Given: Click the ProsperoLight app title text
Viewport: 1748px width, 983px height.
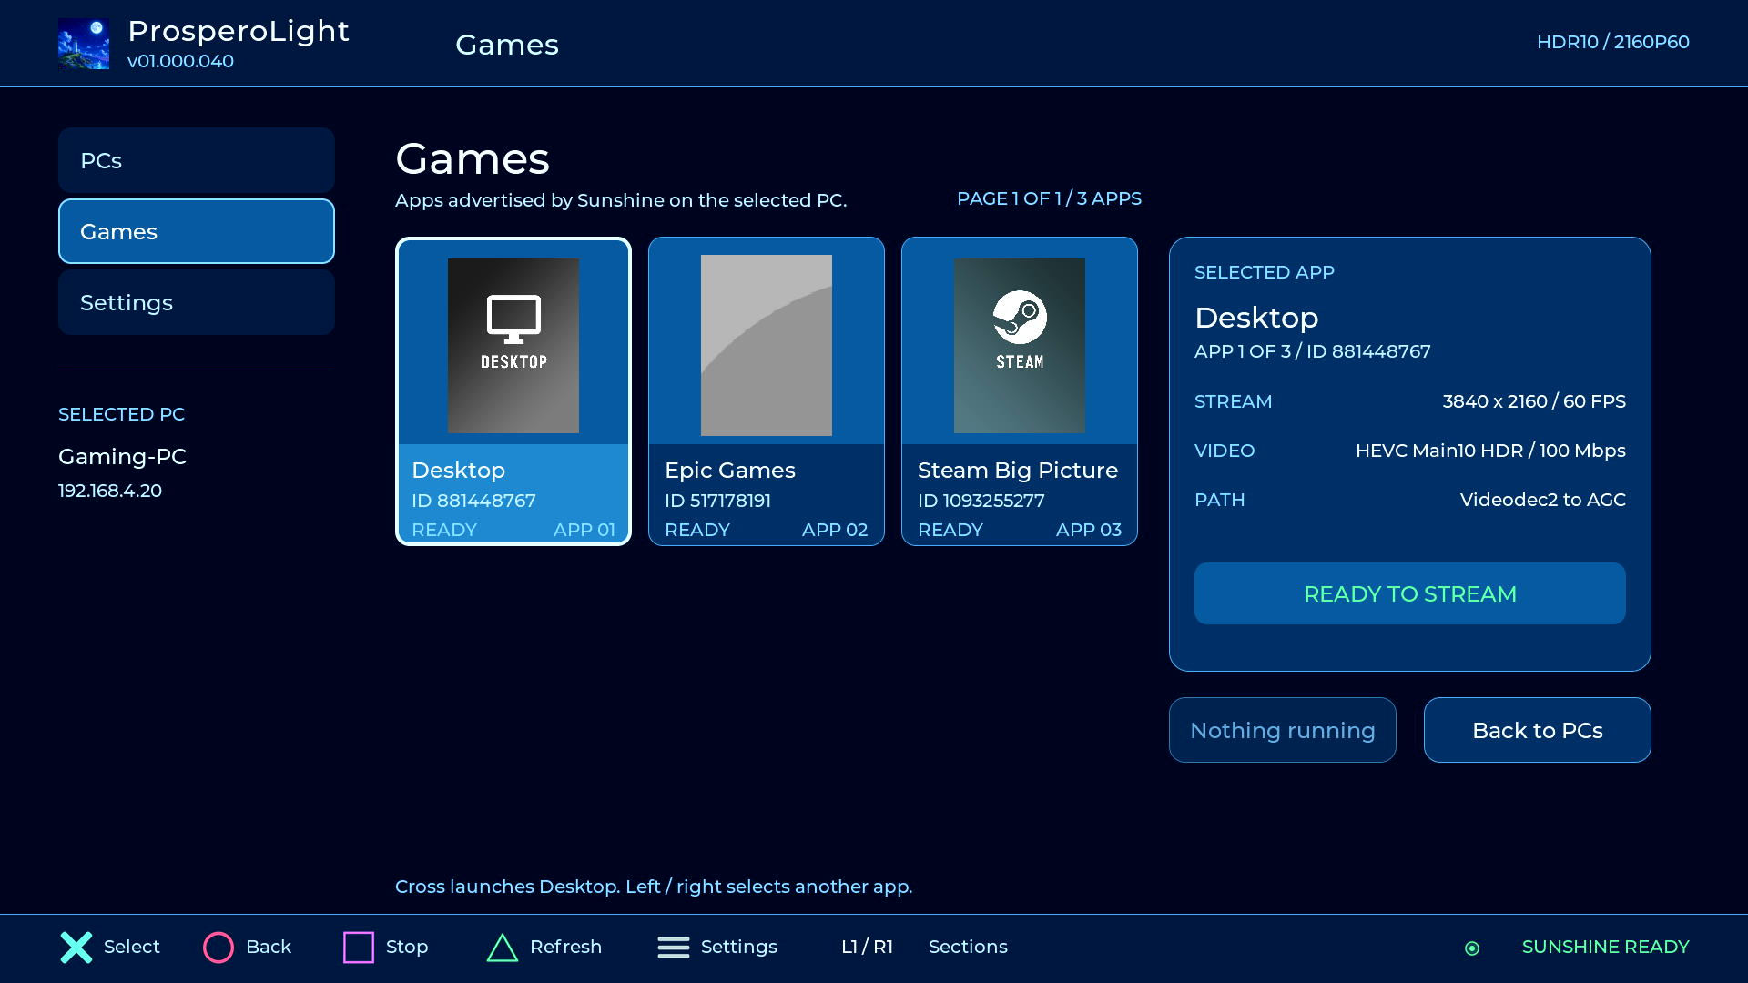Looking at the screenshot, I should (239, 31).
